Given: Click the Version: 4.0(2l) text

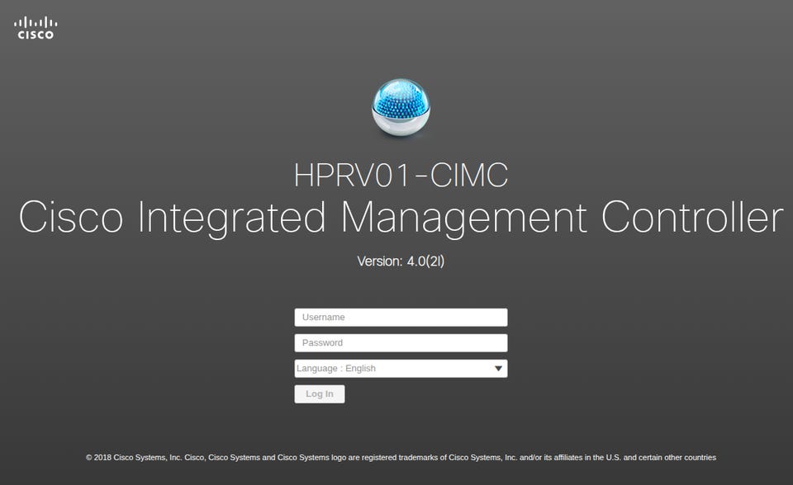Looking at the screenshot, I should tap(401, 261).
